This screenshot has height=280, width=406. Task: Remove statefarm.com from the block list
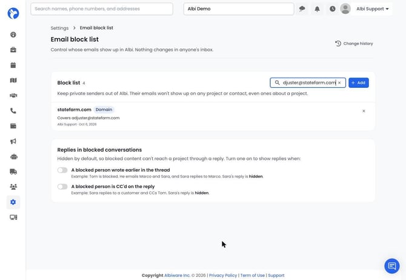click(364, 111)
